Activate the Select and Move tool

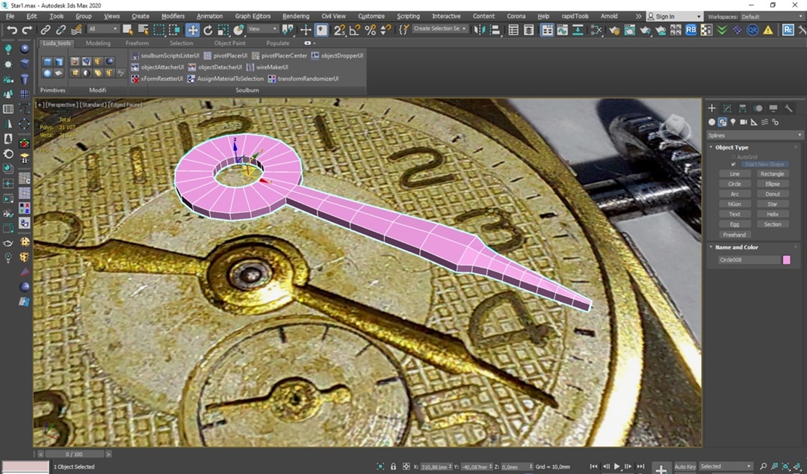point(193,30)
